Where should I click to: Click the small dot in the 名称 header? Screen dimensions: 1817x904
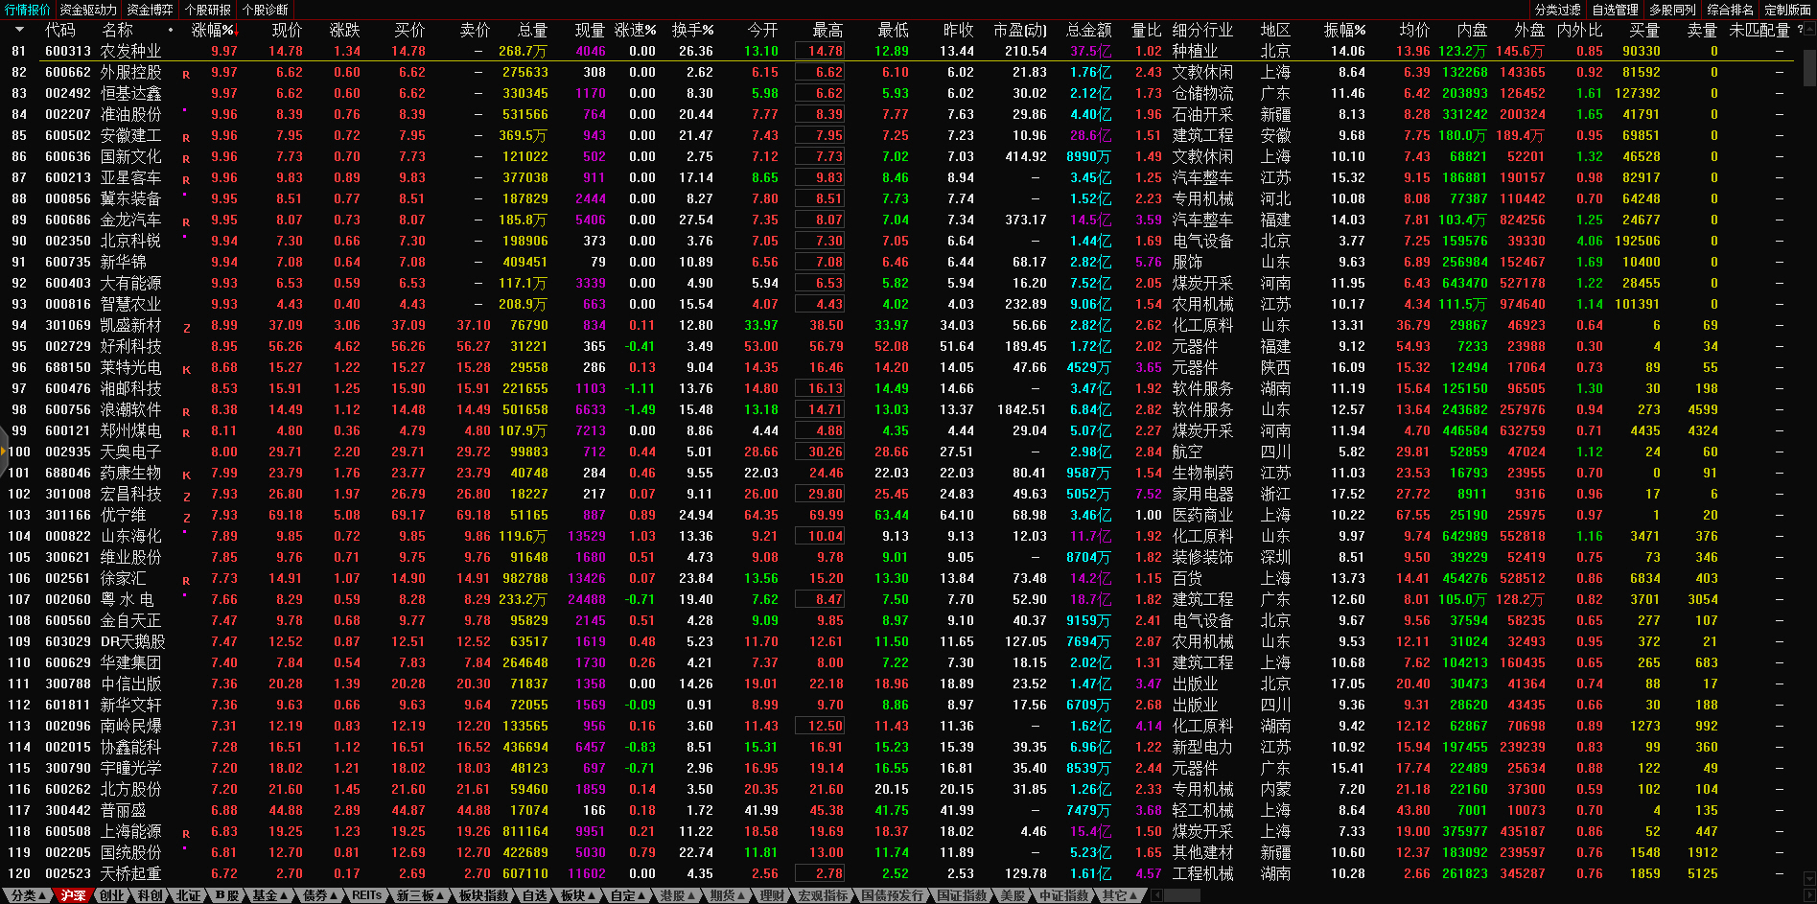tap(171, 30)
